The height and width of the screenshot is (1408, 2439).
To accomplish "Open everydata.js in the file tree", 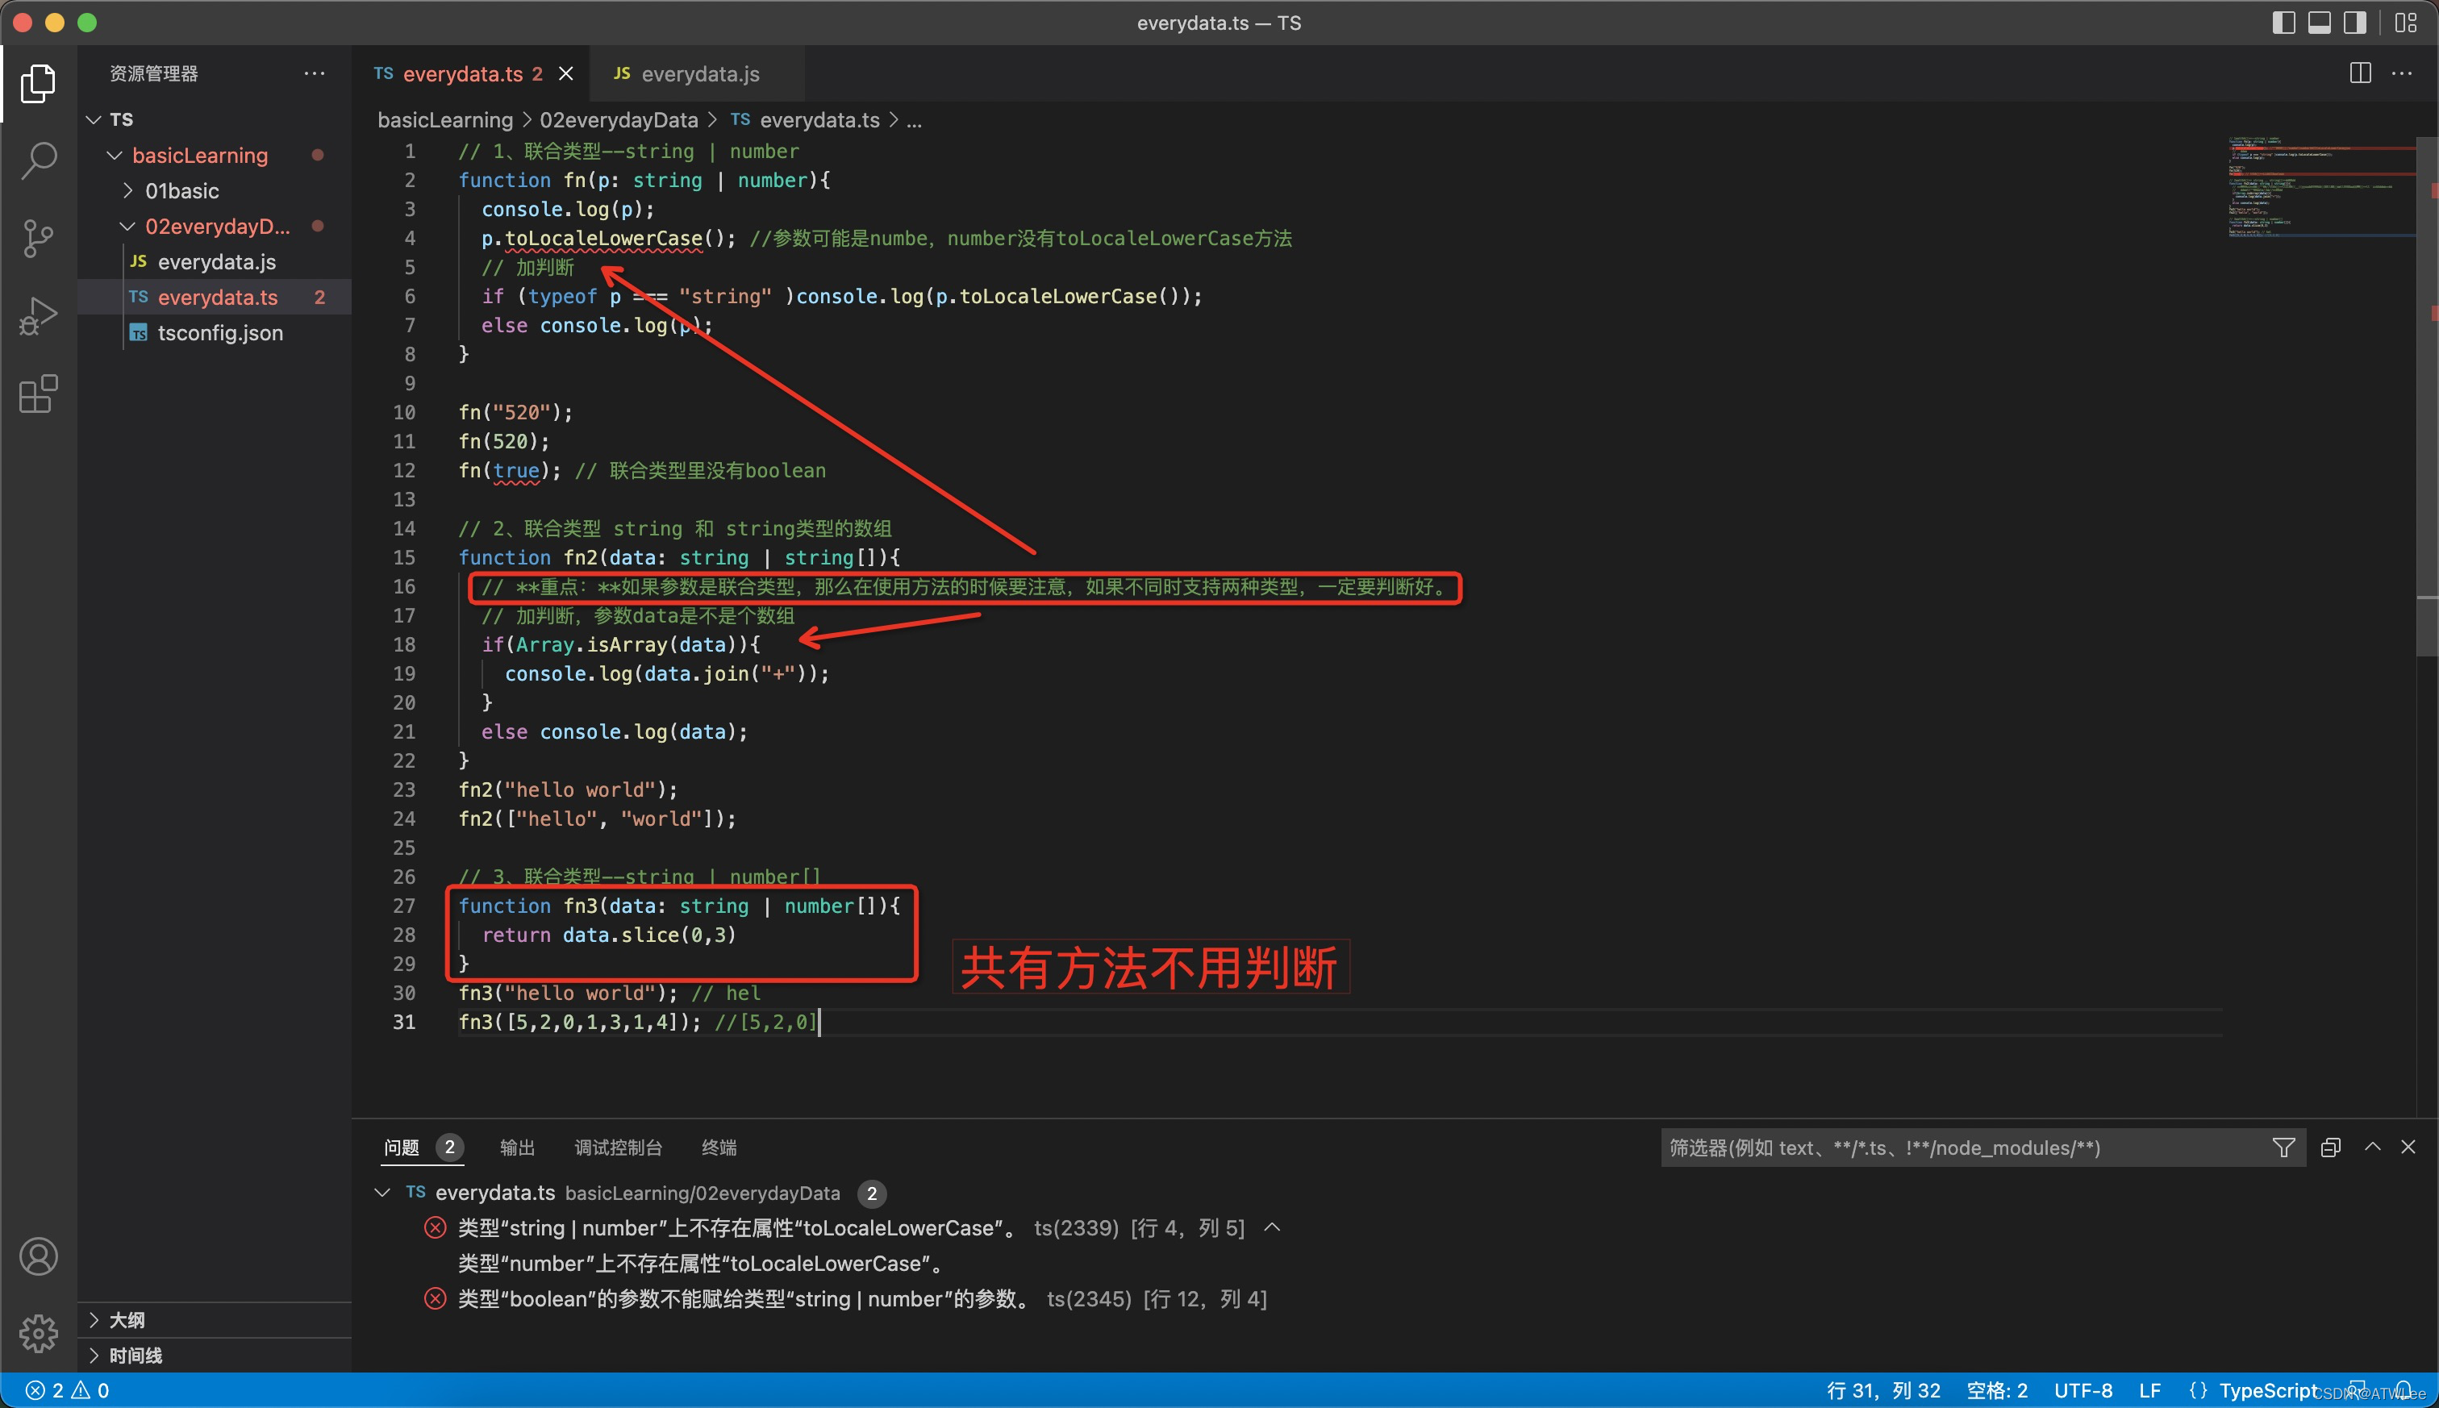I will [x=215, y=261].
